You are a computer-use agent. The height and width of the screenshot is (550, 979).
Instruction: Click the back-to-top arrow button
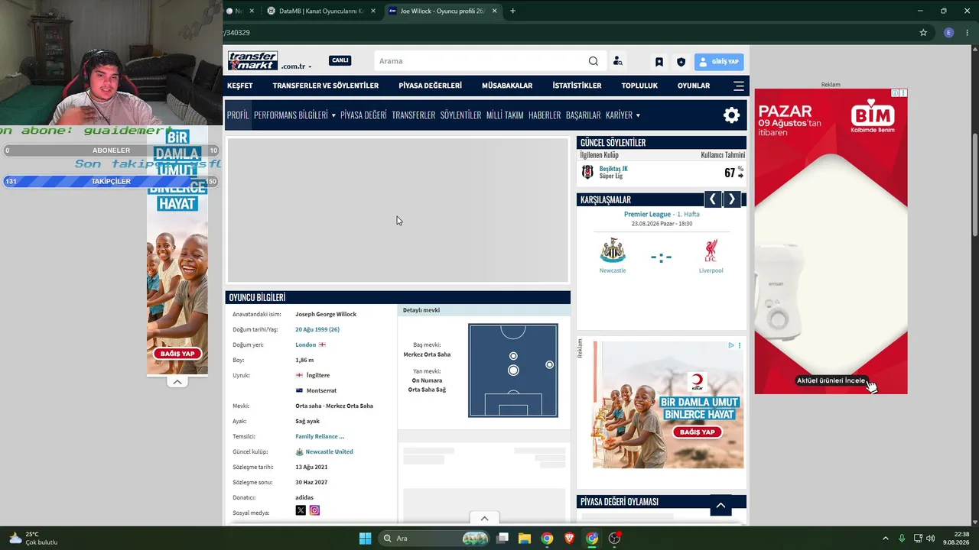[720, 506]
